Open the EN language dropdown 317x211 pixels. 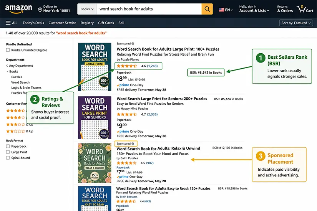[x=229, y=10]
